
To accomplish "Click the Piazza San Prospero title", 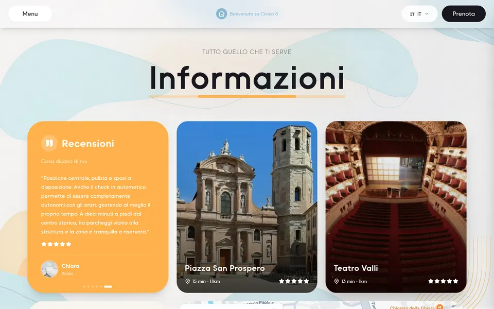I will [225, 268].
